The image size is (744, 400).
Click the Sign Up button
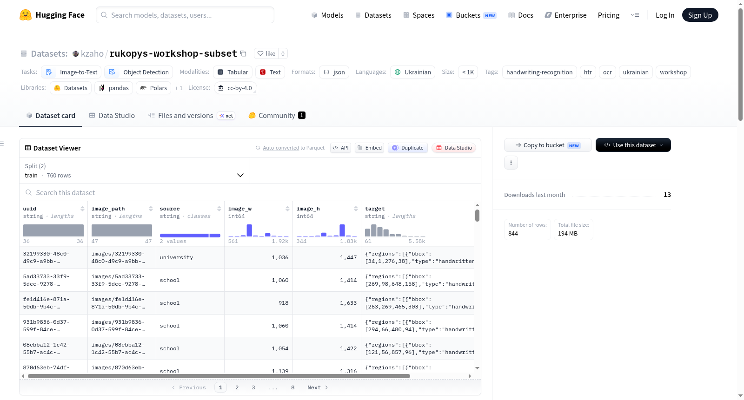tap(700, 15)
